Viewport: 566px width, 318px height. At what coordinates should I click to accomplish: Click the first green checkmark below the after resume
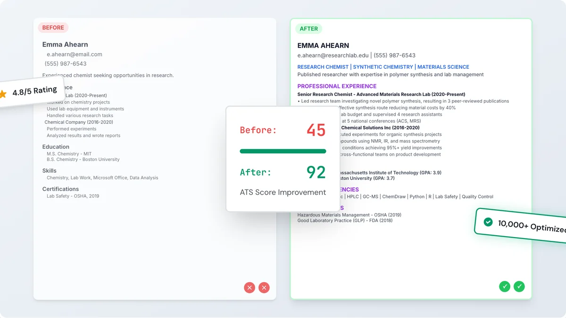(505, 286)
